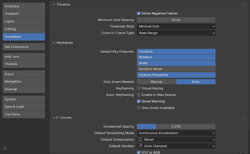The width and height of the screenshot is (250, 154).
Task: Enable Rotation Mode key channel
Action: (x=176, y=69)
